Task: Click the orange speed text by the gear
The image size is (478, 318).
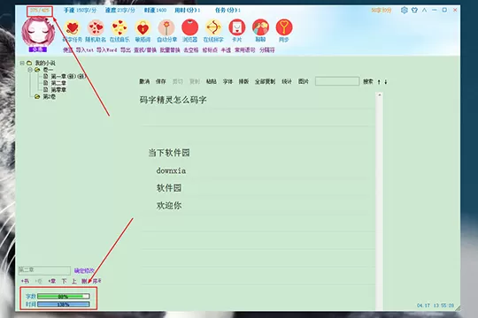Action: pos(381,11)
